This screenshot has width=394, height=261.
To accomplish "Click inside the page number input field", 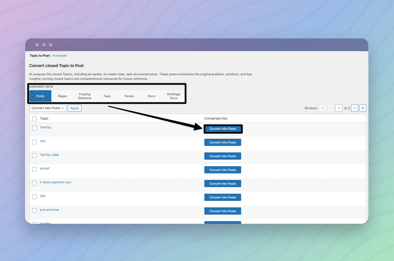I will pos(339,108).
